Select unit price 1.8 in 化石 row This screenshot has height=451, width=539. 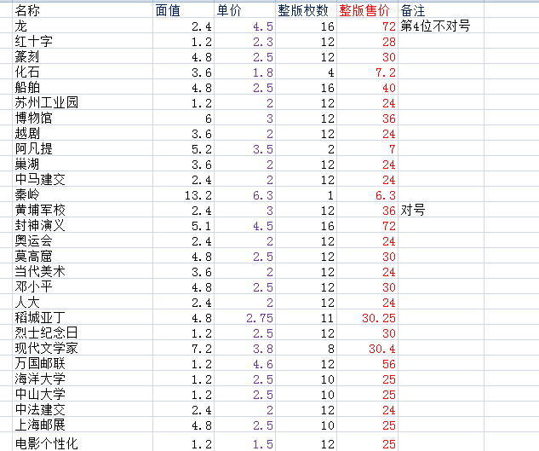[244, 72]
